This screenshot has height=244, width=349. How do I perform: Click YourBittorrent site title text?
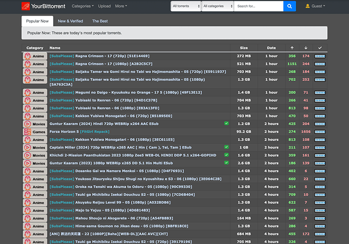coord(48,6)
